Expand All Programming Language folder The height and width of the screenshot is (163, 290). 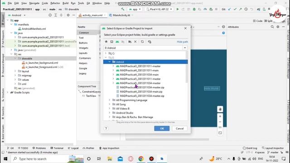[110, 100]
